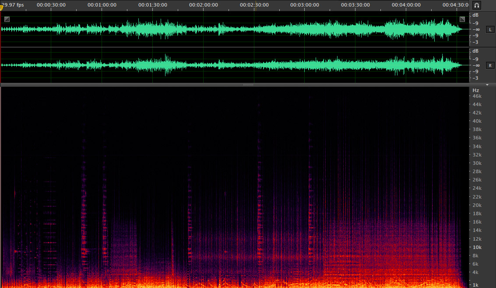496x288 pixels.
Task: Jump to 00:03:30:00 on the time ruler
Action: pyautogui.click(x=355, y=5)
